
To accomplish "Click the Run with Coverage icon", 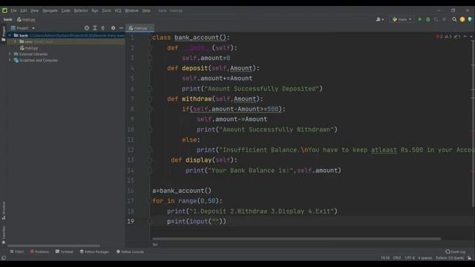I will coord(436,19).
